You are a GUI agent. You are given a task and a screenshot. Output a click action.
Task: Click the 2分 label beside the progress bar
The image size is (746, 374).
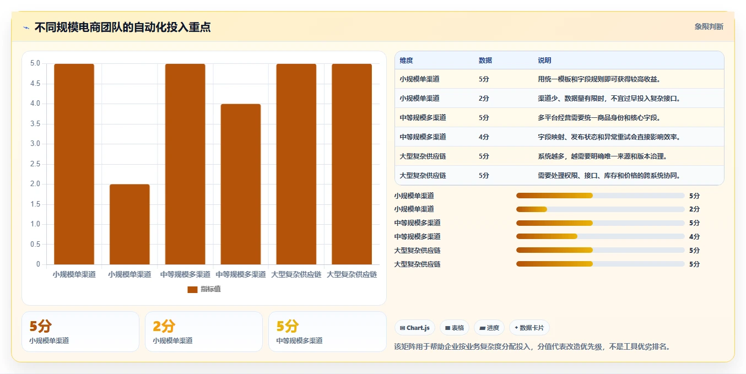694,209
